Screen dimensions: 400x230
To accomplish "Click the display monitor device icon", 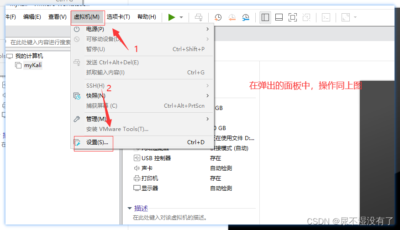I will click(137, 188).
